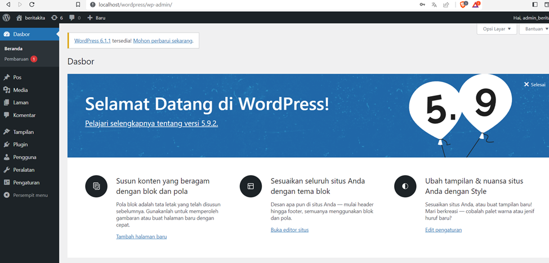
Task: Open the Pos menu in sidebar
Action: pos(17,78)
